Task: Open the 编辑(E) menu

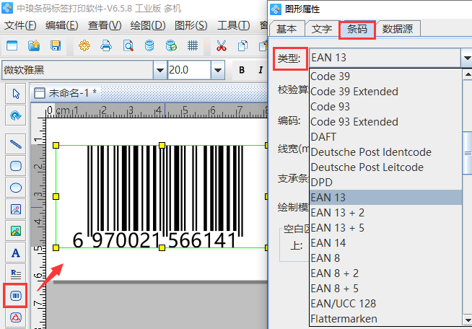Action: tap(62, 25)
